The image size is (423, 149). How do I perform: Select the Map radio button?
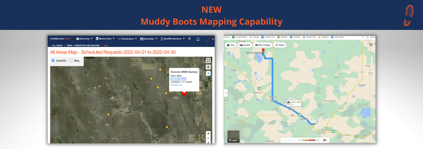(71, 61)
